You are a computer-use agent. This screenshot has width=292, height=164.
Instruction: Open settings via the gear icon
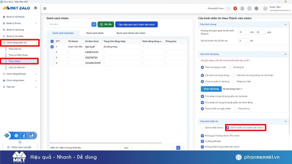[256, 8]
